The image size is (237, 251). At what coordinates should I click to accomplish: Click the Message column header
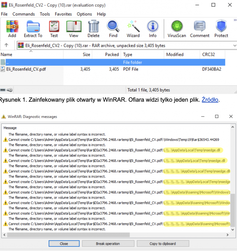10,128
